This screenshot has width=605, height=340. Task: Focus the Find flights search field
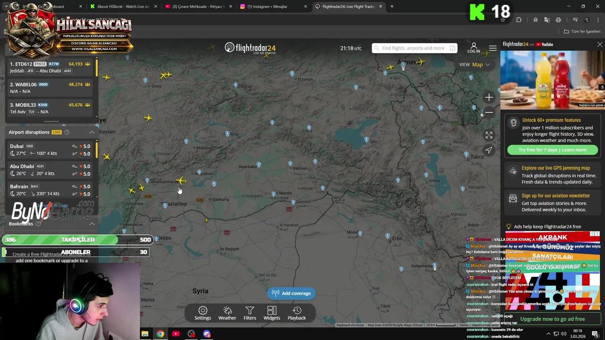click(414, 48)
